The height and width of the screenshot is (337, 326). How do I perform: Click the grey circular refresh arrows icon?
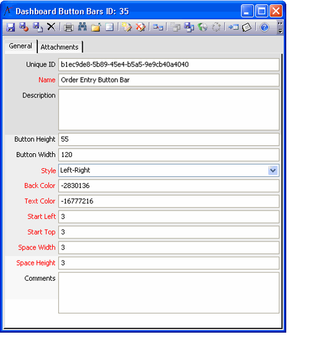[216, 27]
